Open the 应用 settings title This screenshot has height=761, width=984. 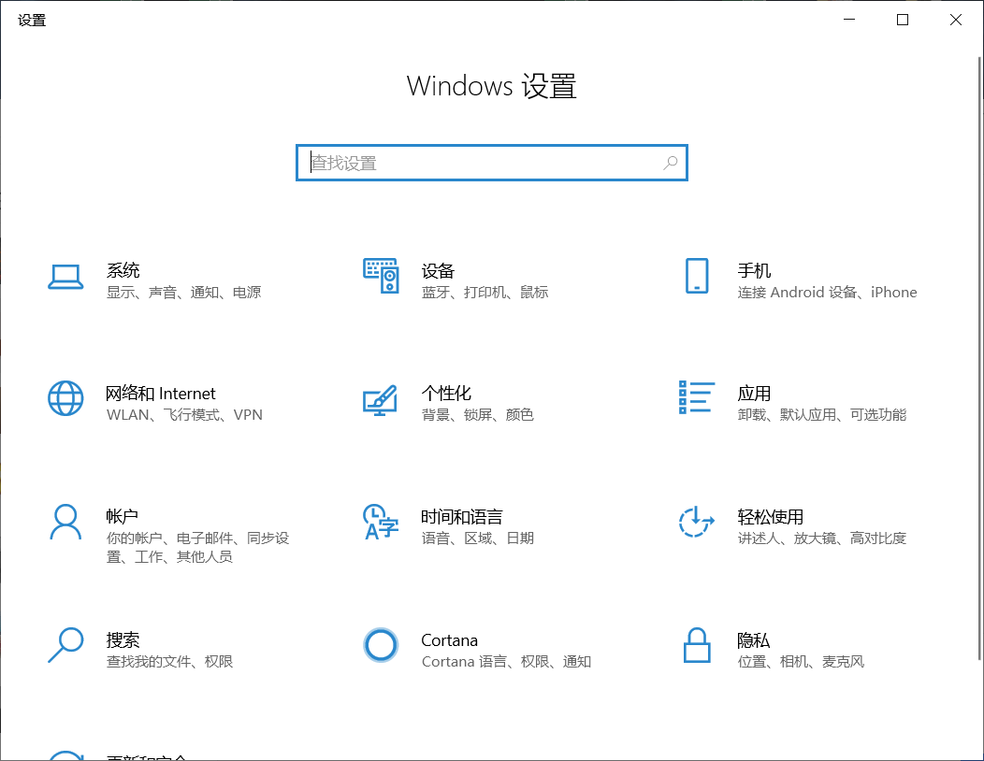[754, 394]
